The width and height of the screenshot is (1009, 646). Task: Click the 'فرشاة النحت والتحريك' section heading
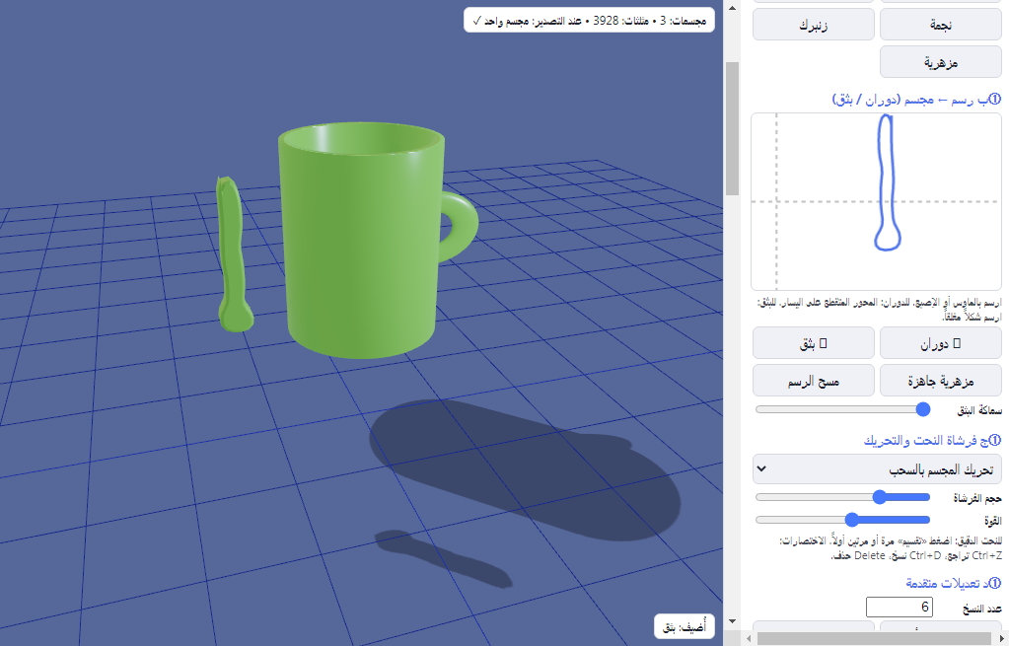coord(932,440)
